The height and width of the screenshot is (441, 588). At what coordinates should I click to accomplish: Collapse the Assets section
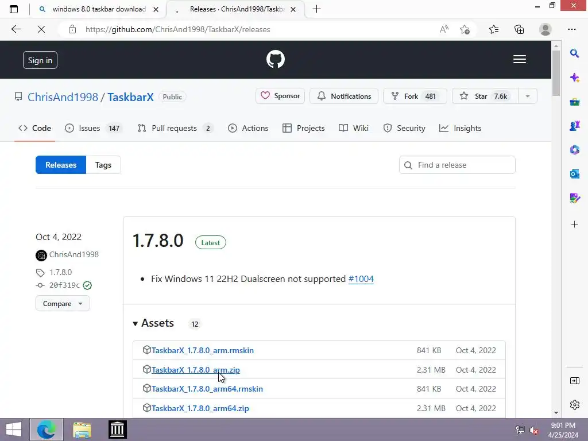153,323
